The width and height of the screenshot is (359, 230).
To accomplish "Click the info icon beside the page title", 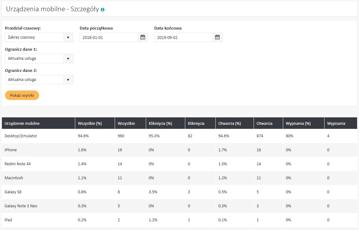I will point(103,10).
